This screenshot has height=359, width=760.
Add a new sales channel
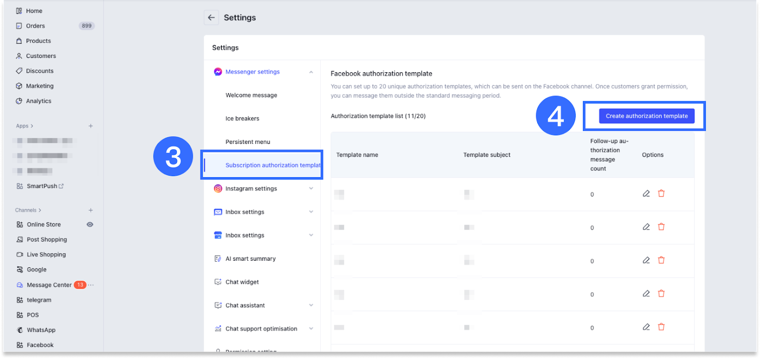[91, 210]
